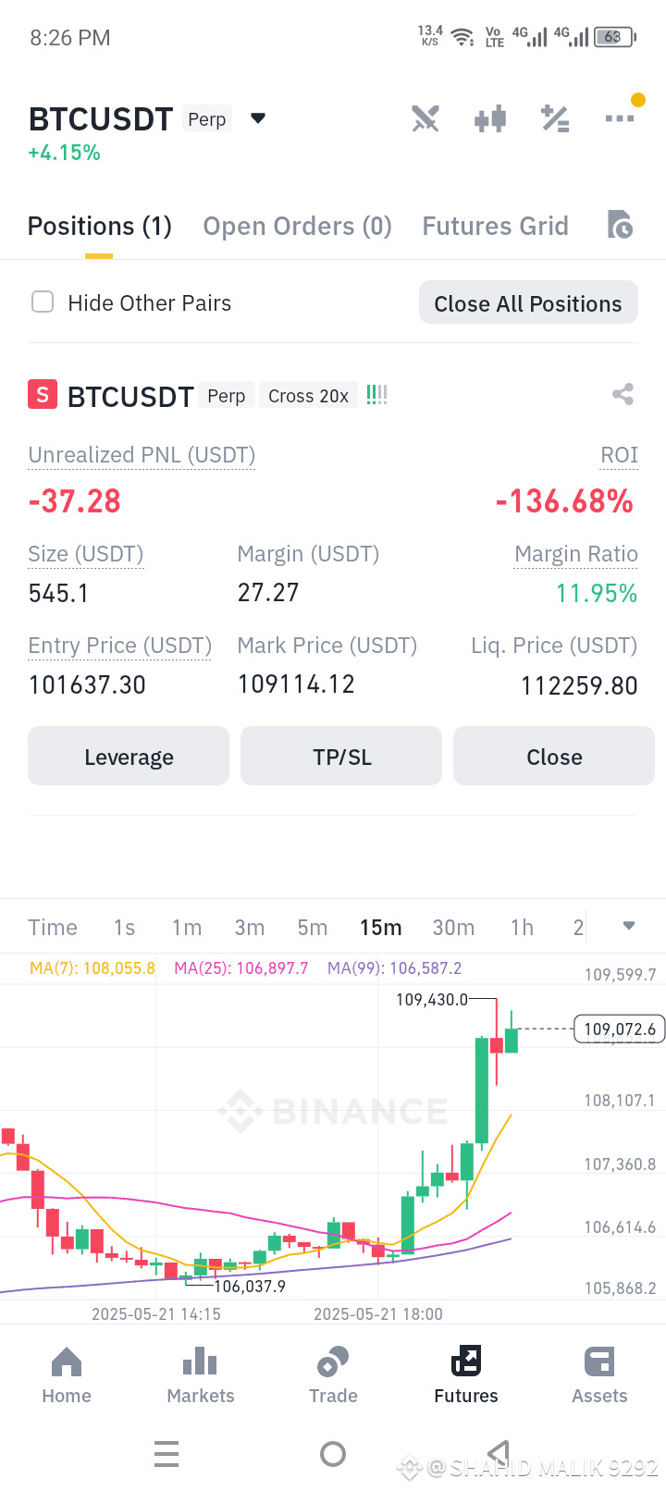This screenshot has height=1491, width=666.
Task: Tap the Close All Positions button
Action: pyautogui.click(x=528, y=302)
